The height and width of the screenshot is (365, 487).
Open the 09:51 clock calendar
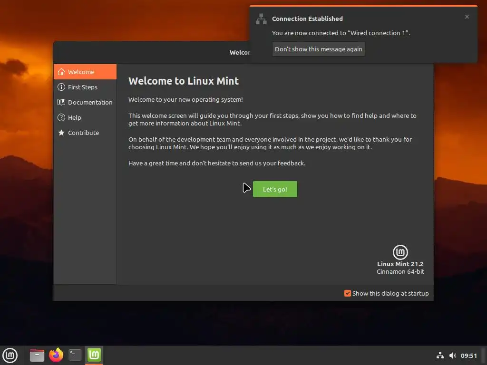pos(468,355)
